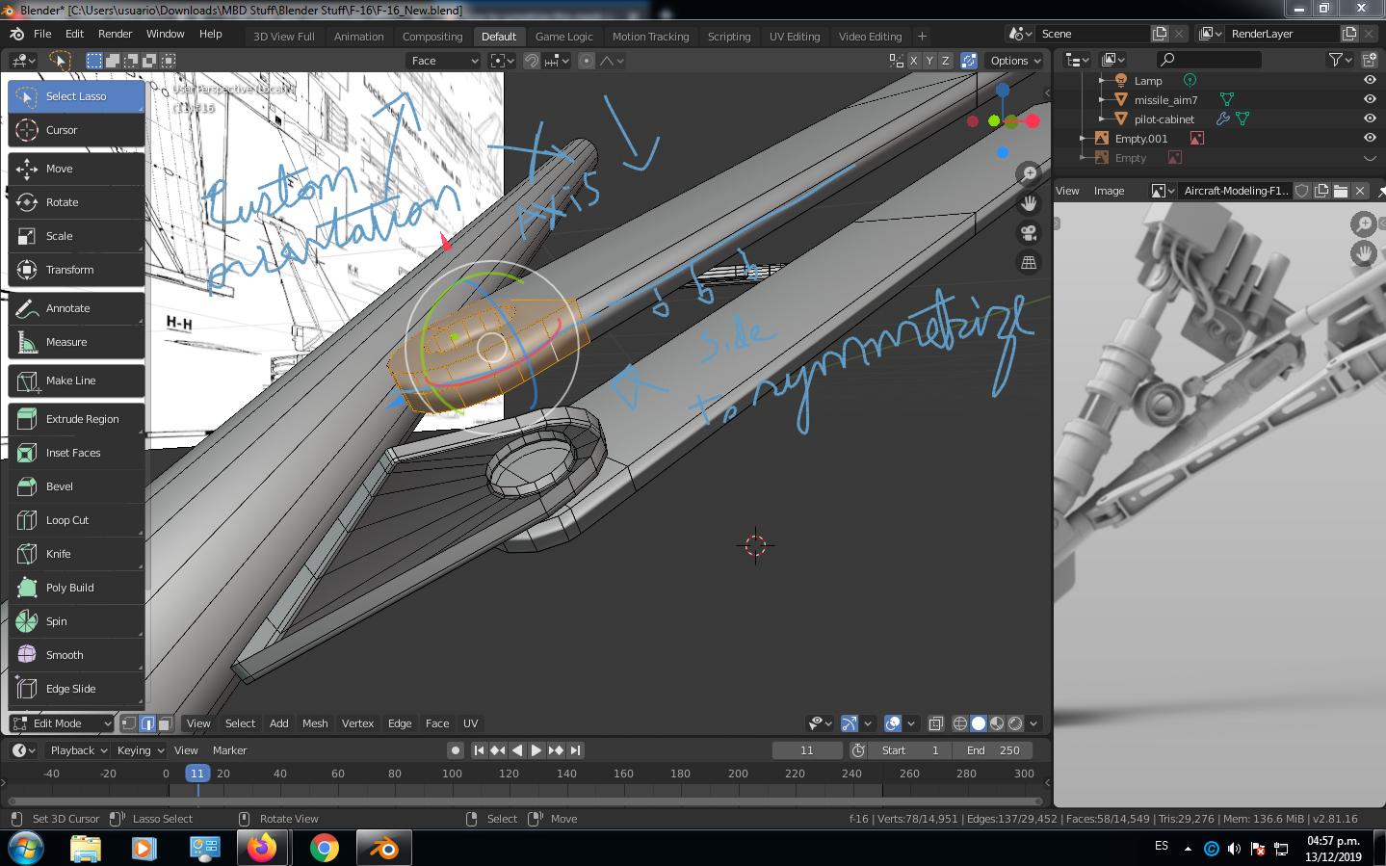Image resolution: width=1386 pixels, height=866 pixels.
Task: Open the Face orientation dropdown
Action: pyautogui.click(x=444, y=61)
